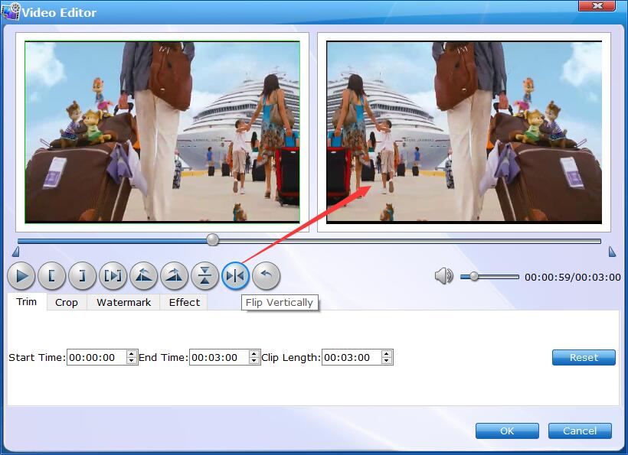
Task: Click the rotate left icon
Action: (x=144, y=275)
